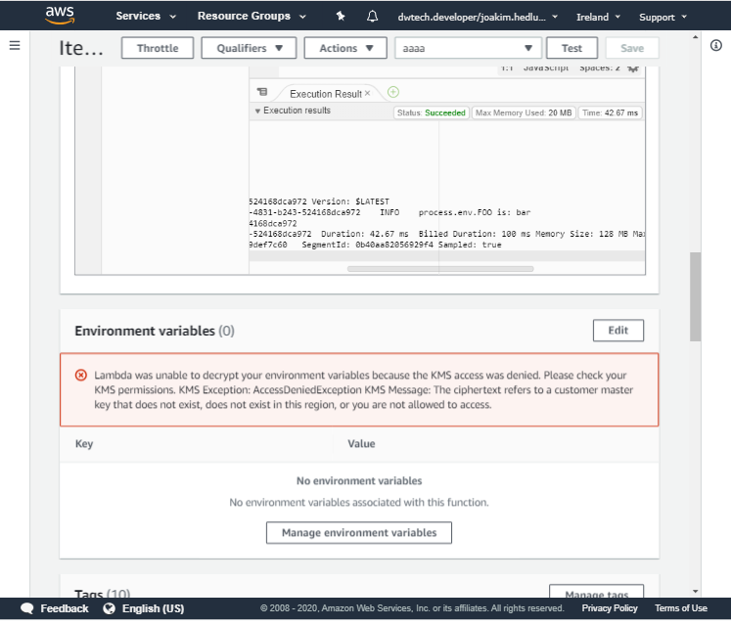Open the AWS home logo
The height and width of the screenshot is (626, 731).
click(x=60, y=15)
